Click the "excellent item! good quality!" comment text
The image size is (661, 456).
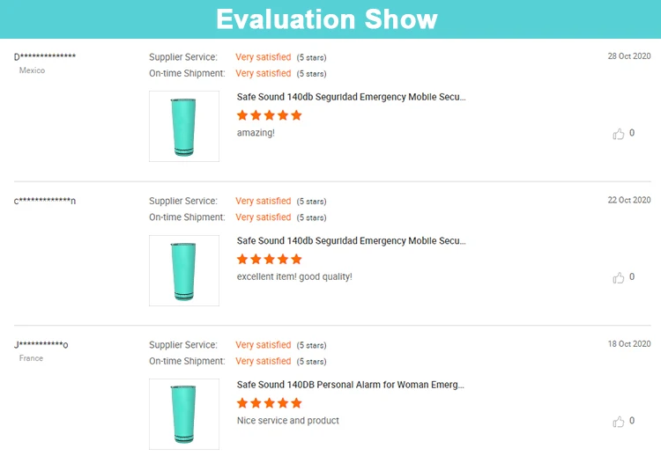[294, 276]
